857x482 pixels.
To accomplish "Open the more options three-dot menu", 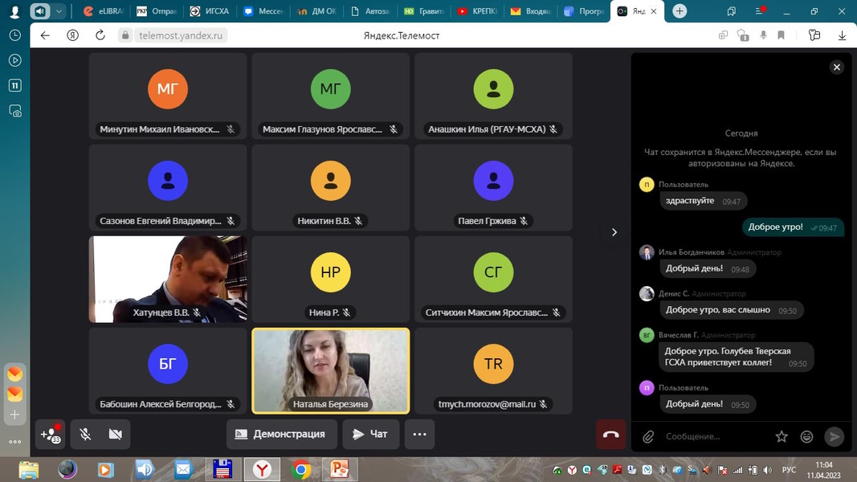I will pos(419,435).
